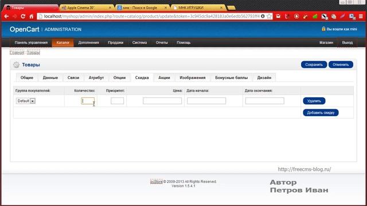This screenshot has width=367, height=206.
Task: Click the circular red extension icon
Action: pyautogui.click(x=296, y=17)
